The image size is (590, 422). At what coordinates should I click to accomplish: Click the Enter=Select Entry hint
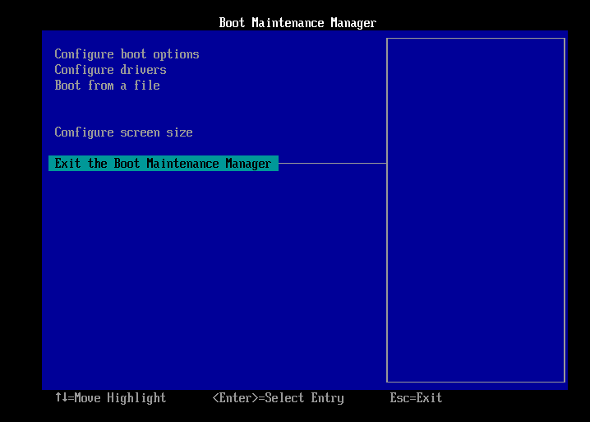point(278,398)
